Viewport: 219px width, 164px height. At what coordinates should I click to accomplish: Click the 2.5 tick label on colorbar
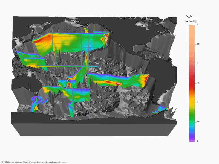point(198,44)
